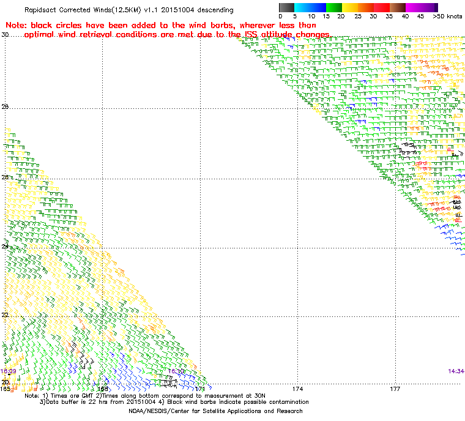Click the longitude label '171' on the bottom axis
This screenshot has height=421, width=465.
click(200, 389)
